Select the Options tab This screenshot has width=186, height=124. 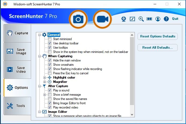point(17,88)
